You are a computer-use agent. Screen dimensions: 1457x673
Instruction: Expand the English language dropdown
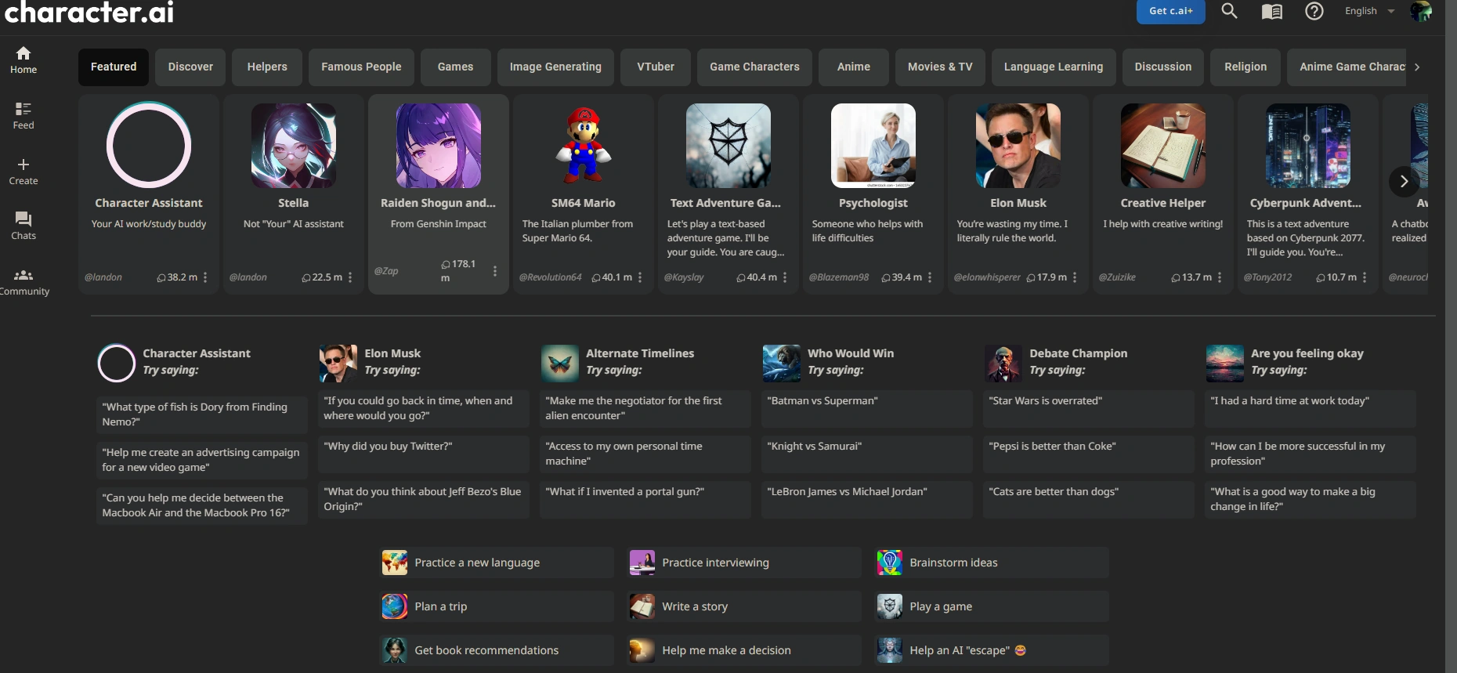[x=1369, y=11]
